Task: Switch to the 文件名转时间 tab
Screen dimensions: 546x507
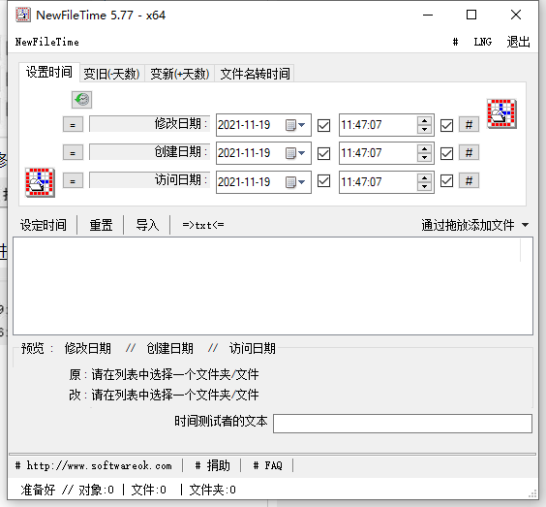Action: point(255,74)
